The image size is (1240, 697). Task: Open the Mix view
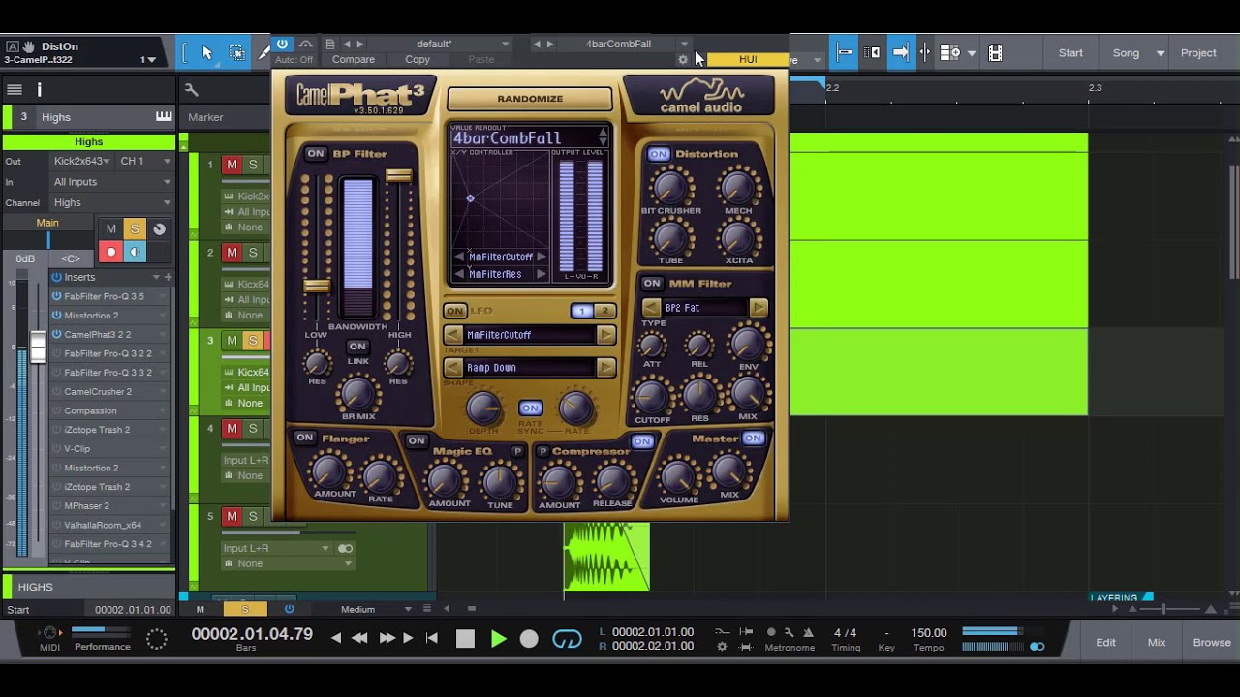[x=1157, y=642]
